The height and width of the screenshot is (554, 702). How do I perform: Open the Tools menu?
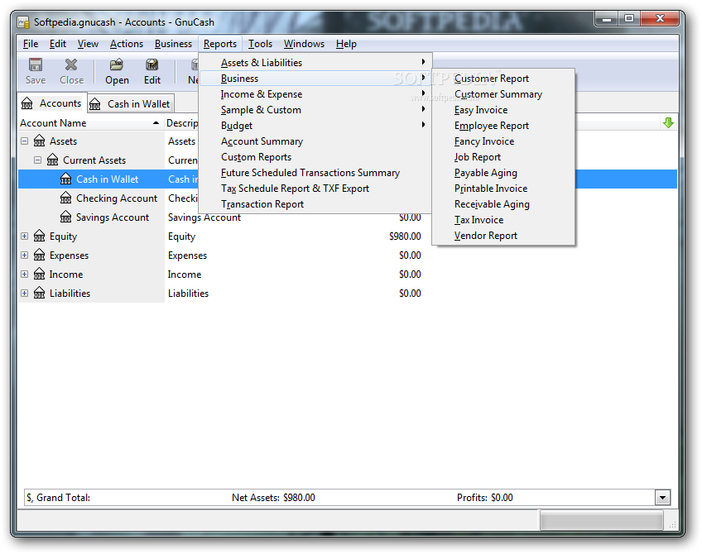tap(260, 44)
